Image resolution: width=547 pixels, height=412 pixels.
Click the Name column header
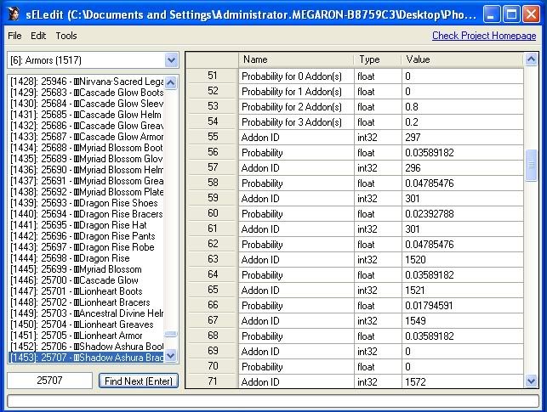(x=293, y=59)
